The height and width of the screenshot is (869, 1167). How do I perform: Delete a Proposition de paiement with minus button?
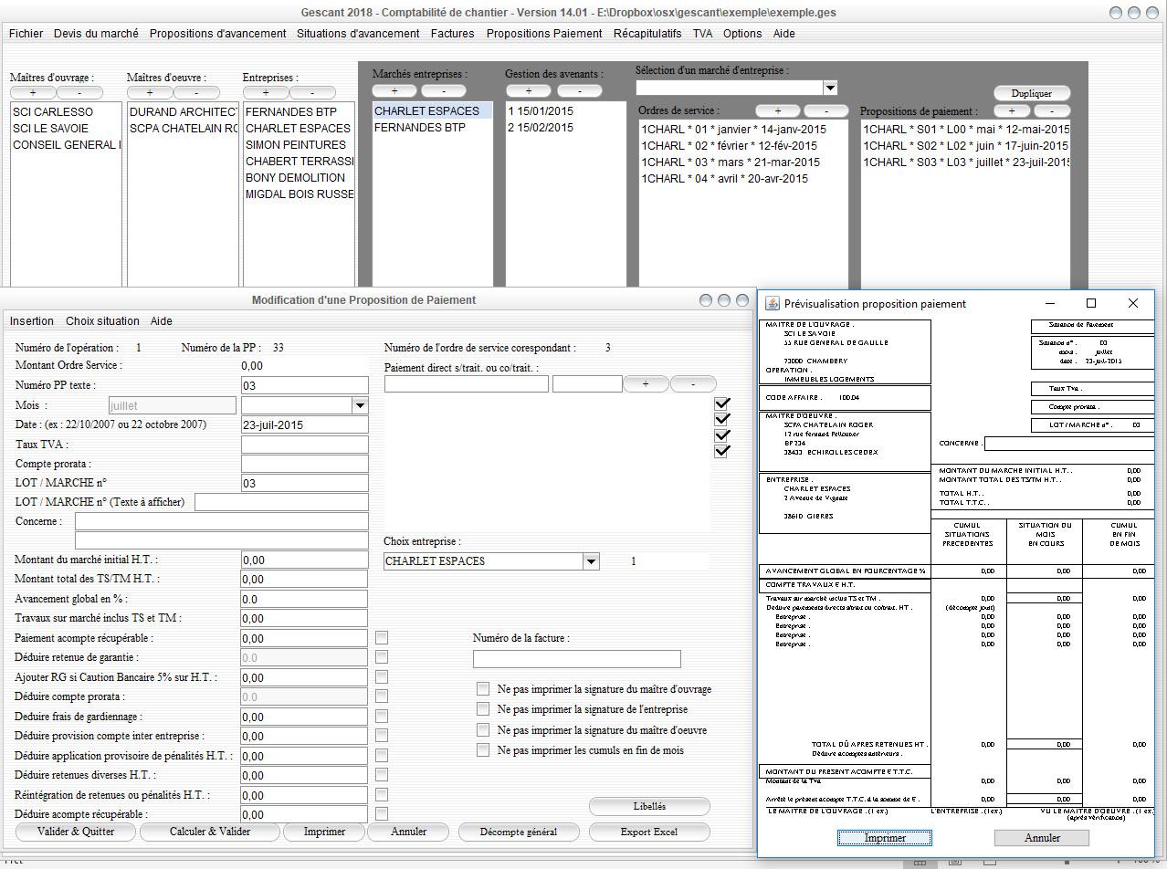point(1052,110)
